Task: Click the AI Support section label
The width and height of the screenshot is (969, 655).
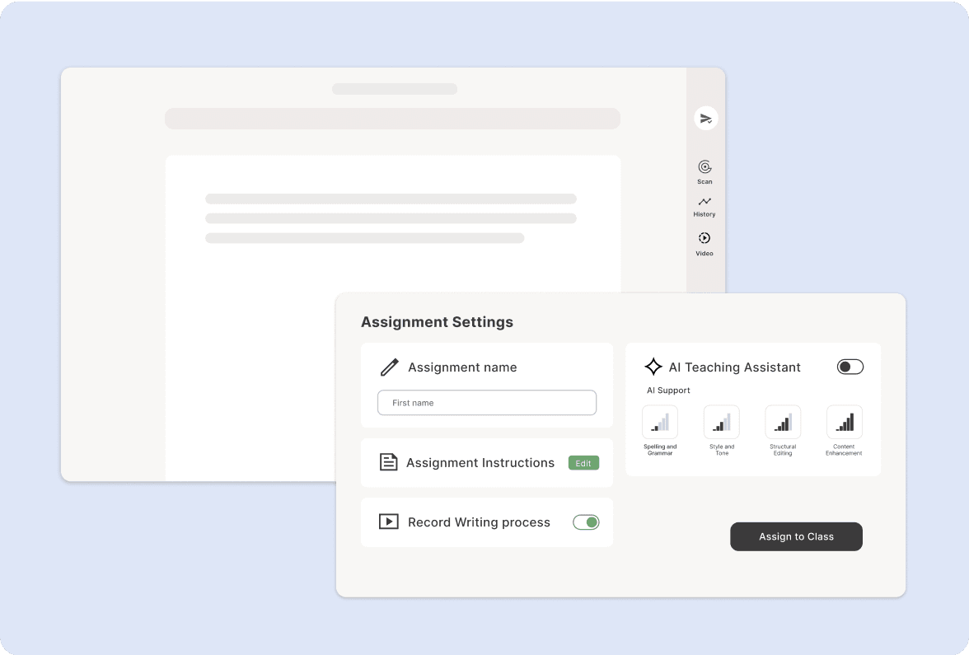Action: tap(668, 390)
